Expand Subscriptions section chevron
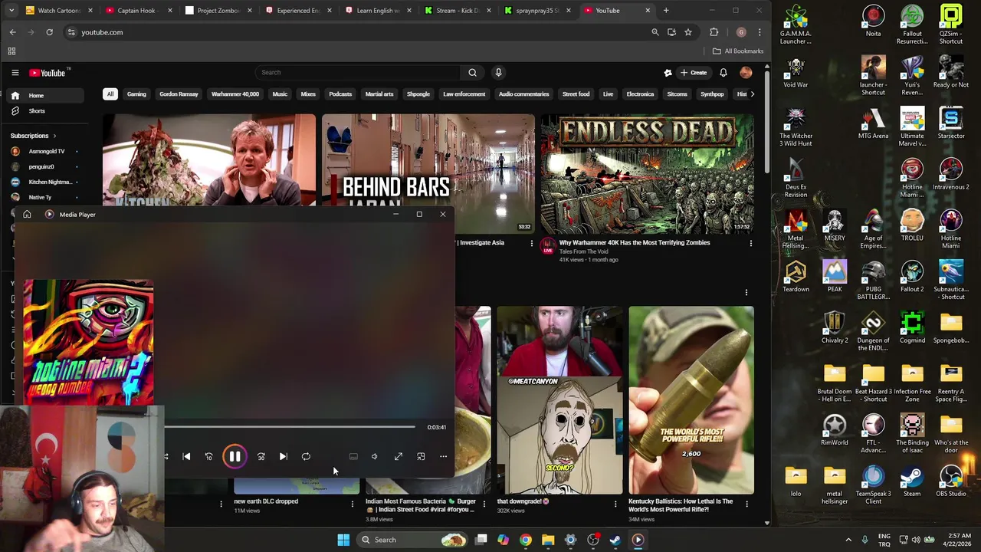 (x=54, y=136)
